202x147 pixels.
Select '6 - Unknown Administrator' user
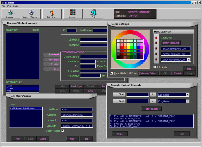coord(26,108)
